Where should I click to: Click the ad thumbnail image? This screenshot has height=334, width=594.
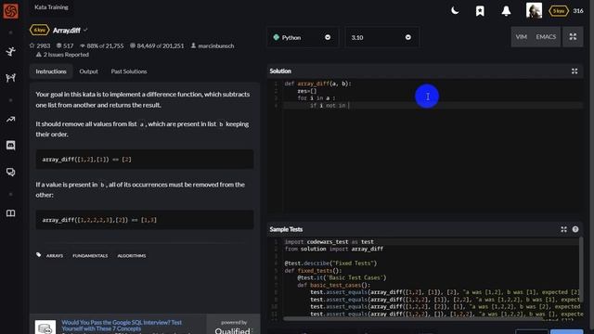45,328
